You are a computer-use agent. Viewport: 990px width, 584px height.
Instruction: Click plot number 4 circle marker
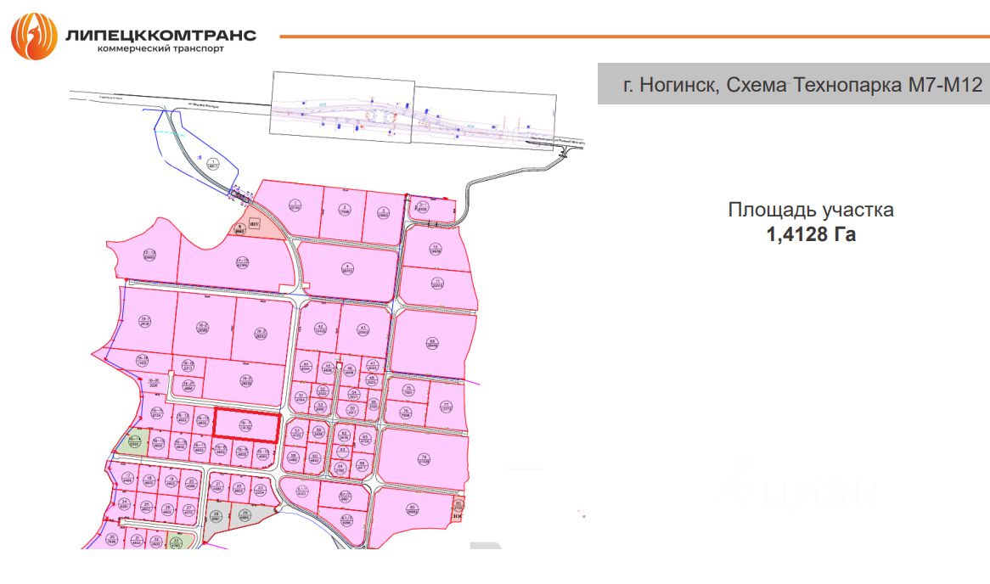346,268
